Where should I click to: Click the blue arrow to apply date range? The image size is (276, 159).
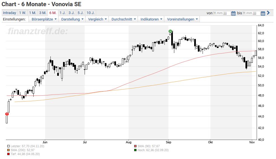[x=268, y=13]
